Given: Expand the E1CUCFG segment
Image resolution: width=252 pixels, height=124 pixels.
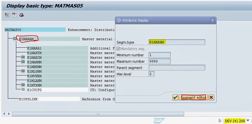Looking at the screenshot, I should 23,89.
